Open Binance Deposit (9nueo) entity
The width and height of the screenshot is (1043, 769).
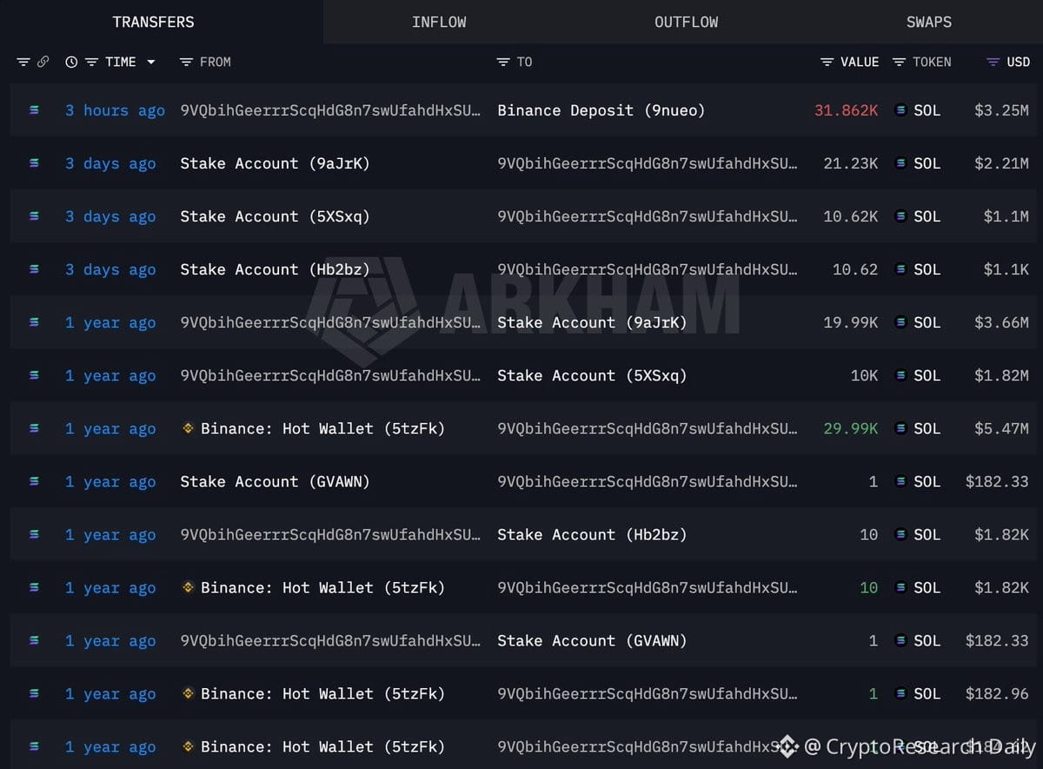click(601, 110)
